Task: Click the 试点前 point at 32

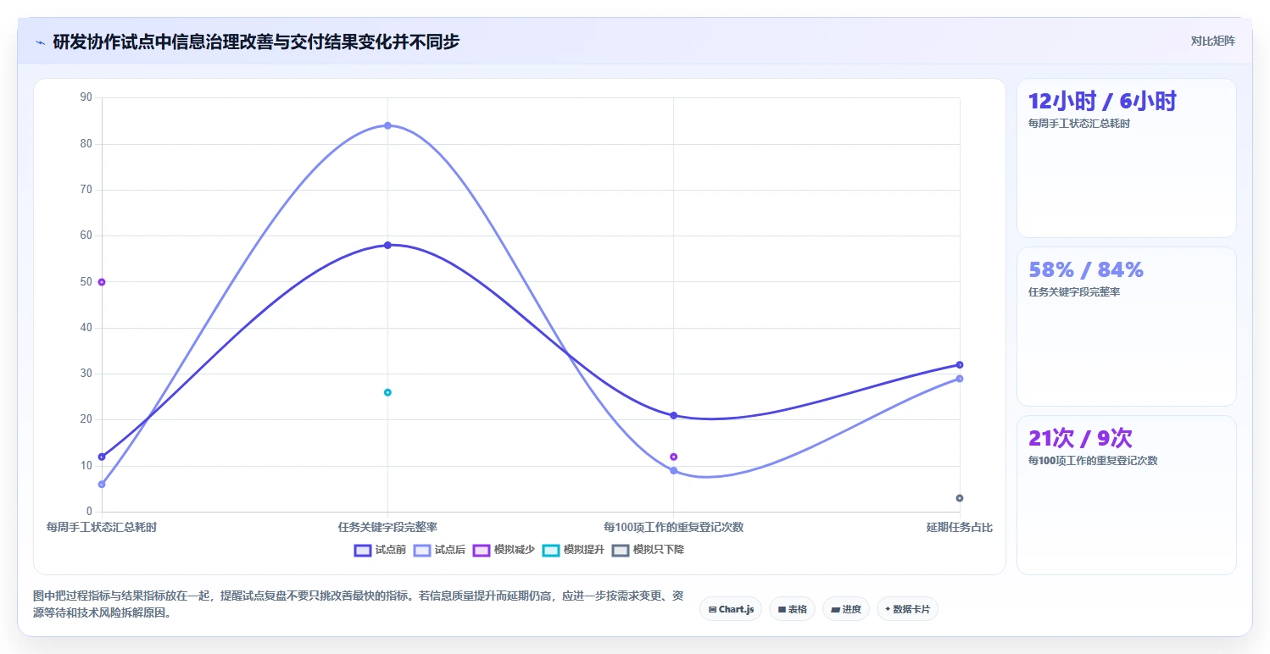Action: click(960, 364)
